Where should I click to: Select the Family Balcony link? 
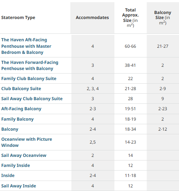click(18, 119)
